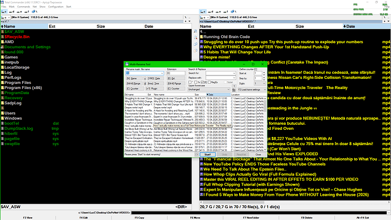
Task: Click the fourth icon in the middle vertical bar
Action: point(195,50)
